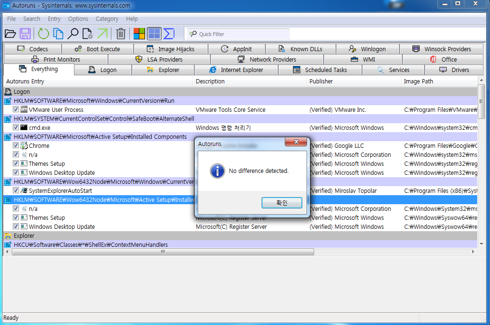Sort by the Description column header
490x325 pixels.
coord(250,81)
